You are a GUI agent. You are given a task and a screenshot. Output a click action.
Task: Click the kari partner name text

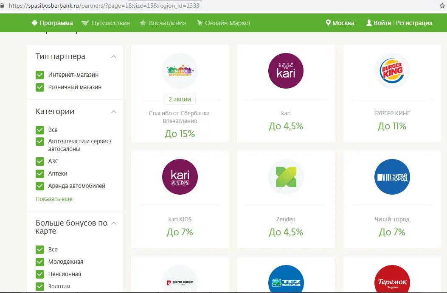pos(286,113)
